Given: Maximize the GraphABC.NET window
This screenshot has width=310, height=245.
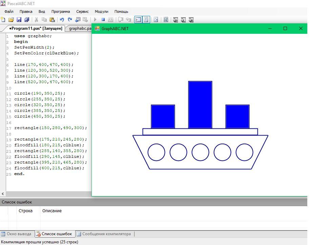Looking at the screenshot, I should click(285, 29).
